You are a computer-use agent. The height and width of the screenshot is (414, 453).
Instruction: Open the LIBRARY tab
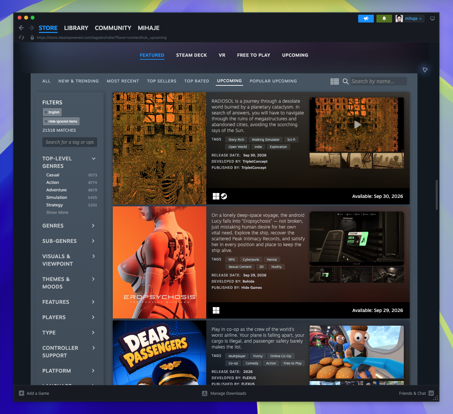(76, 28)
